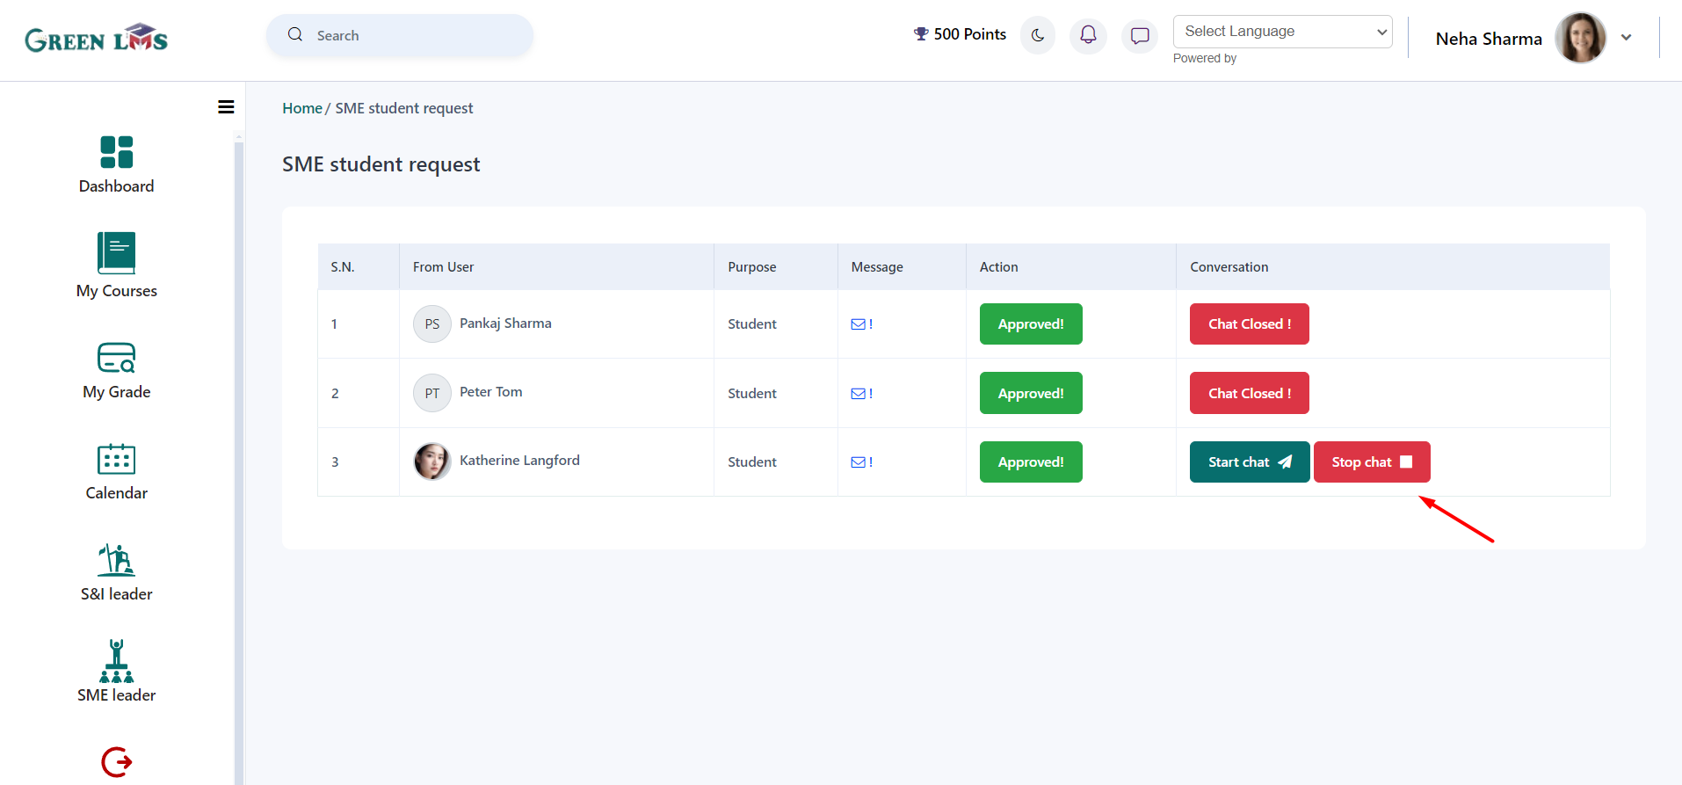The image size is (1682, 785).
Task: Click Approved button for Pankaj Sharma
Action: 1031,324
